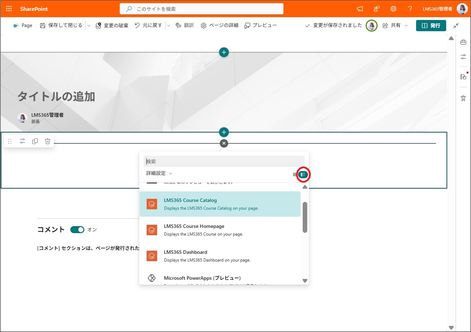Open the megaphone announcements icon

point(360,9)
